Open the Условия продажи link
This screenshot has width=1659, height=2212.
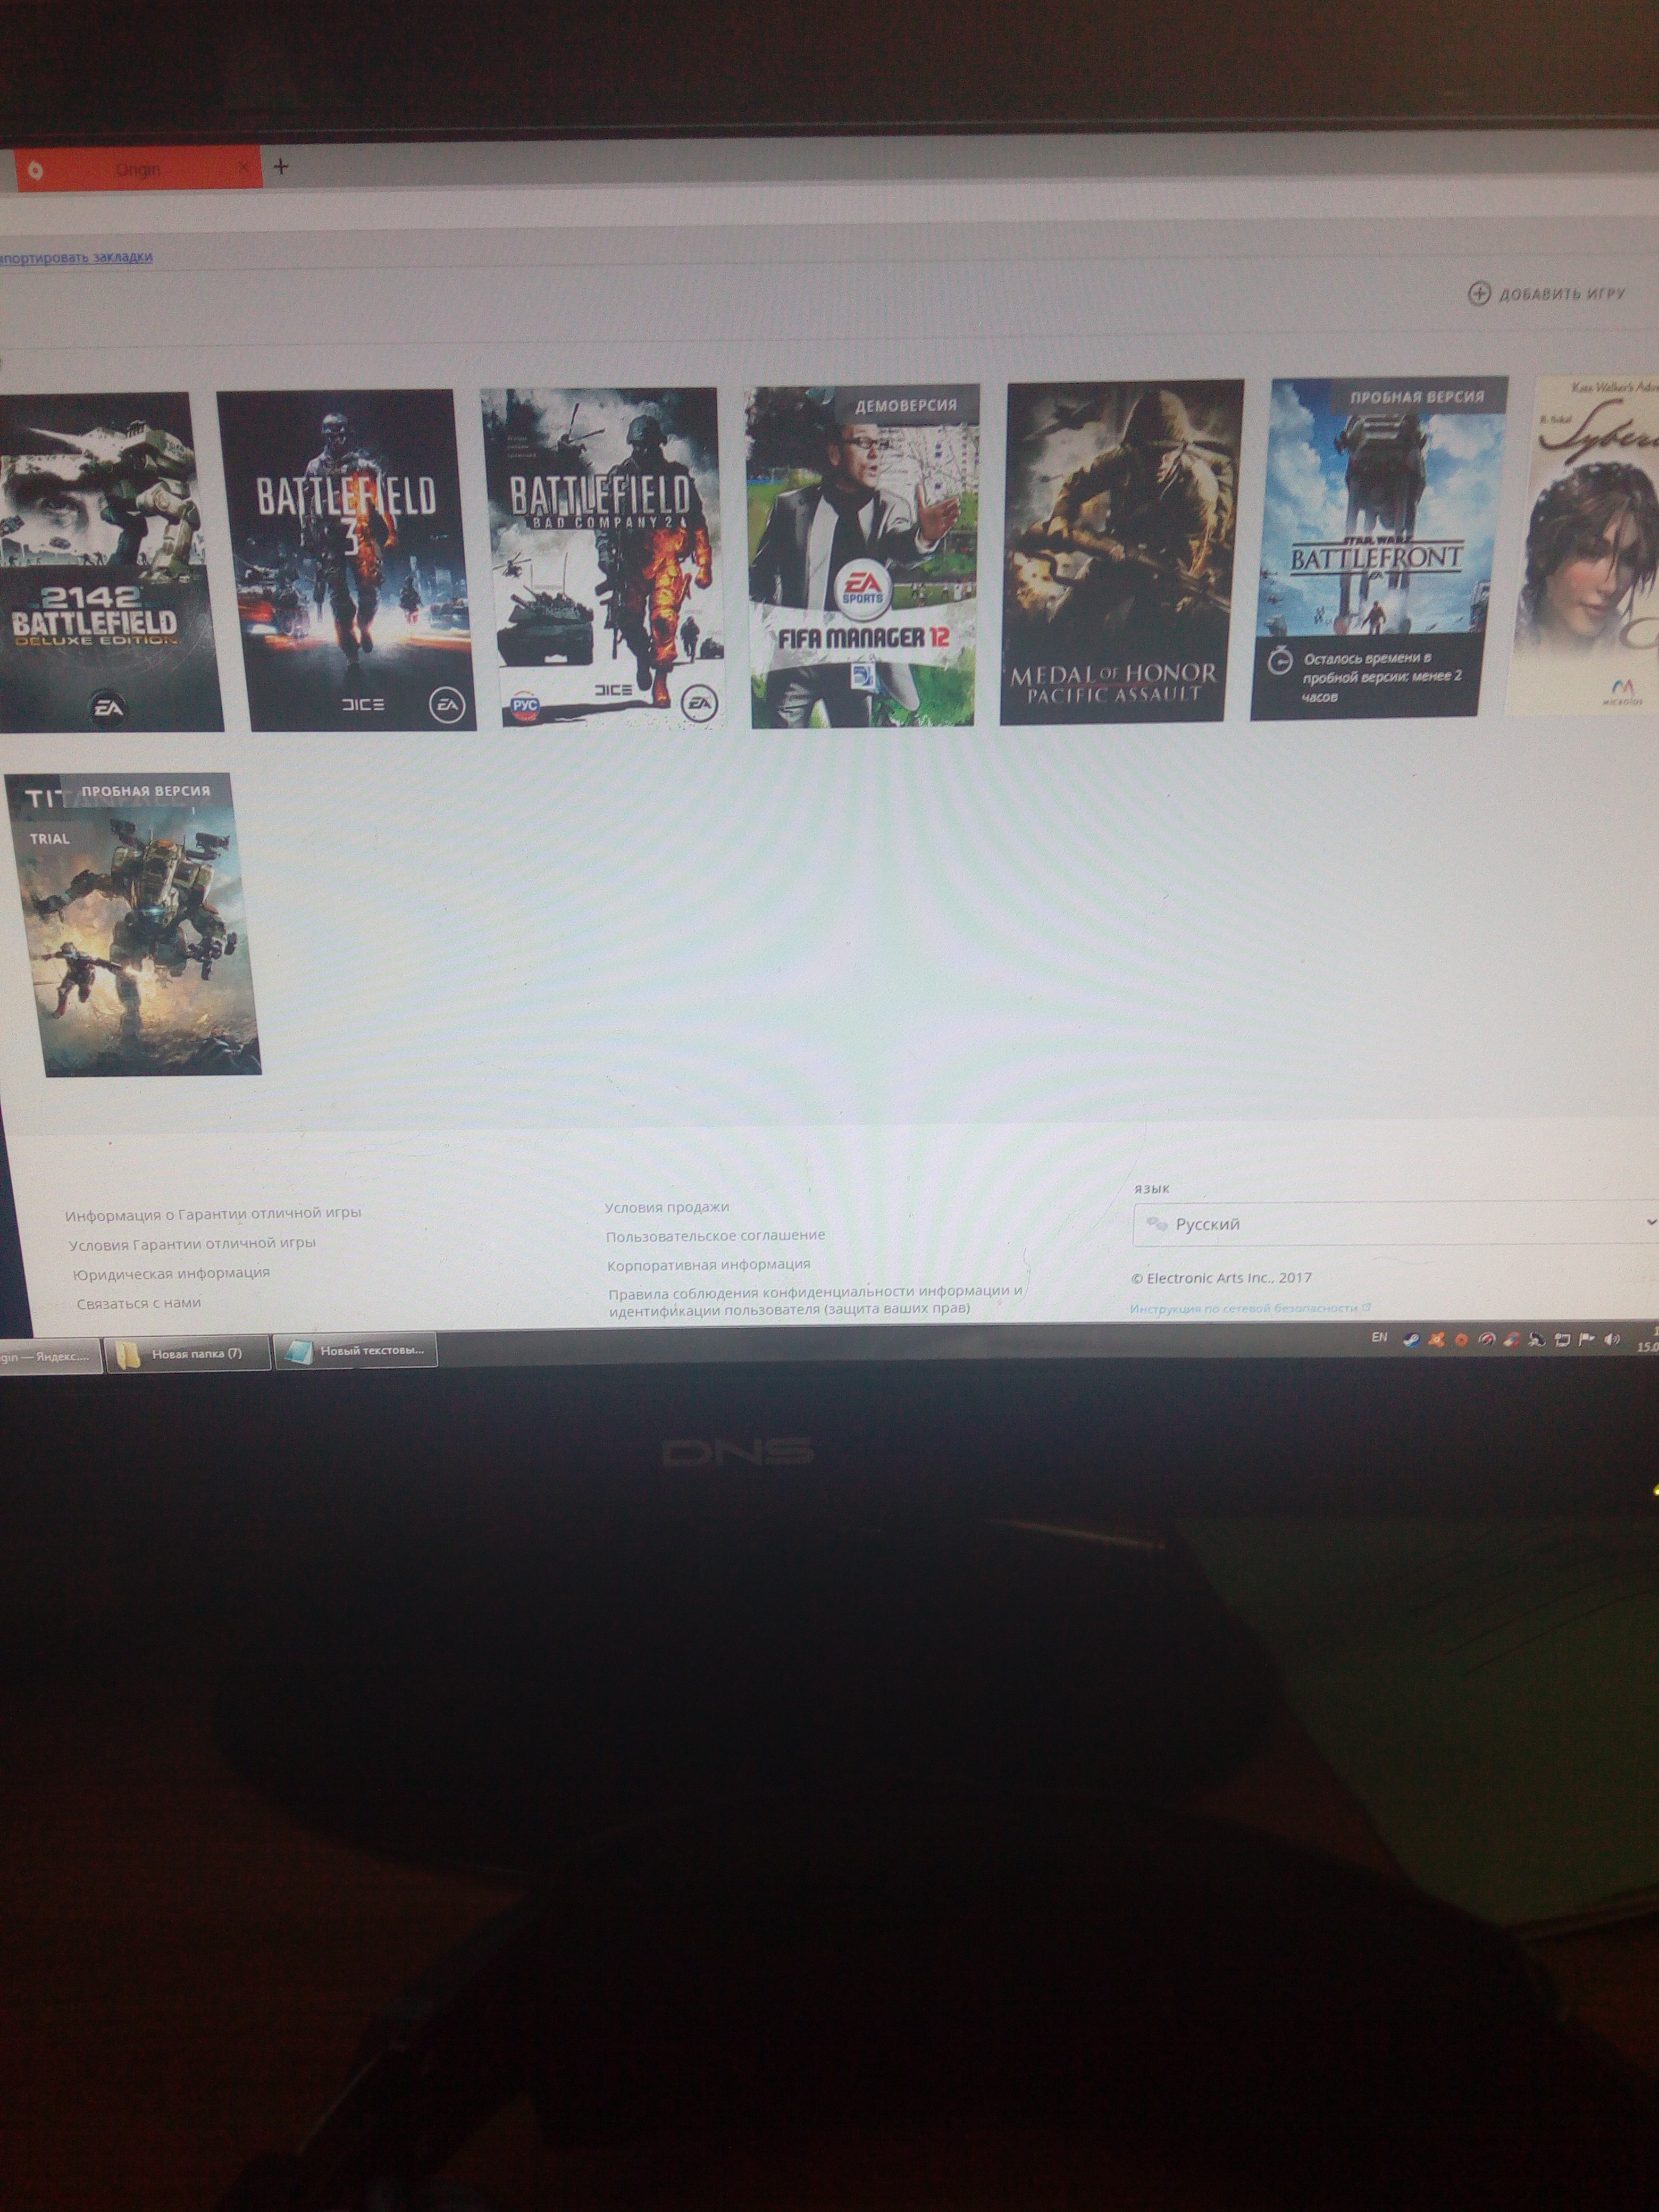667,1207
